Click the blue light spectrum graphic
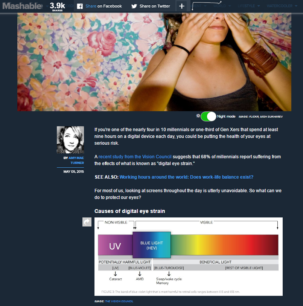Viewport: 303px width, 306px height. [x=188, y=256]
